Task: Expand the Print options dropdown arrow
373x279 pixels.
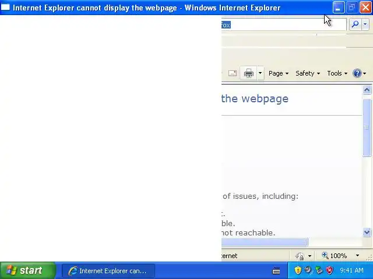Action: (261, 73)
